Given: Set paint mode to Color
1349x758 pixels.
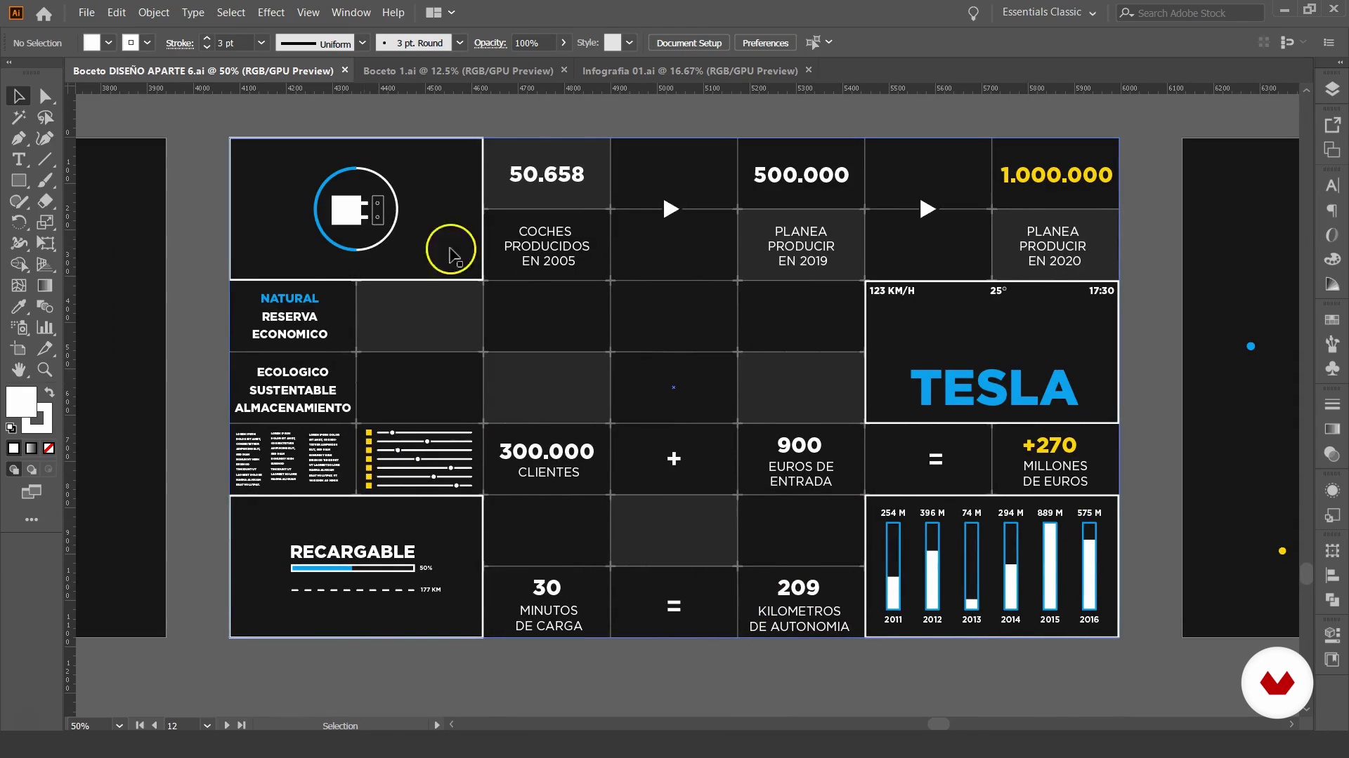Looking at the screenshot, I should pyautogui.click(x=13, y=448).
